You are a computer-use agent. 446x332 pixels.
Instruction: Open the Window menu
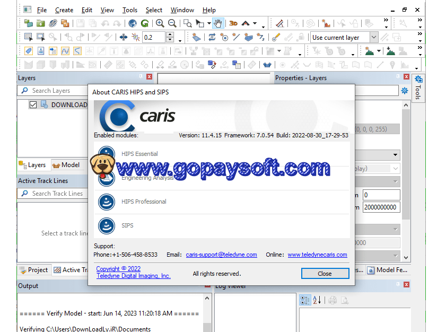pos(182,10)
